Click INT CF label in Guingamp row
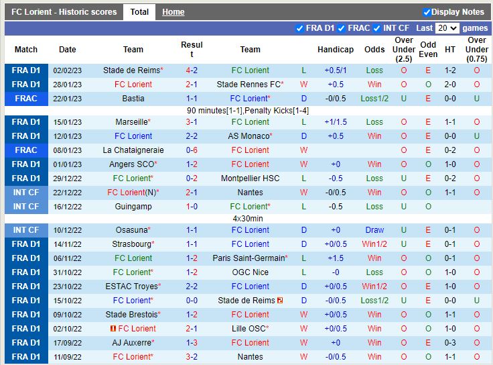The height and width of the screenshot is (365, 493). (x=26, y=207)
